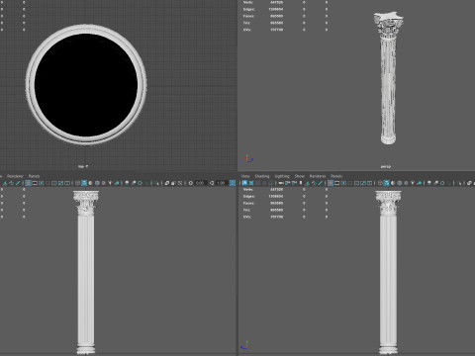Toggle Multisample Anti-aliasing in right panel toolbar
The height and width of the screenshot is (356, 475).
442,183
